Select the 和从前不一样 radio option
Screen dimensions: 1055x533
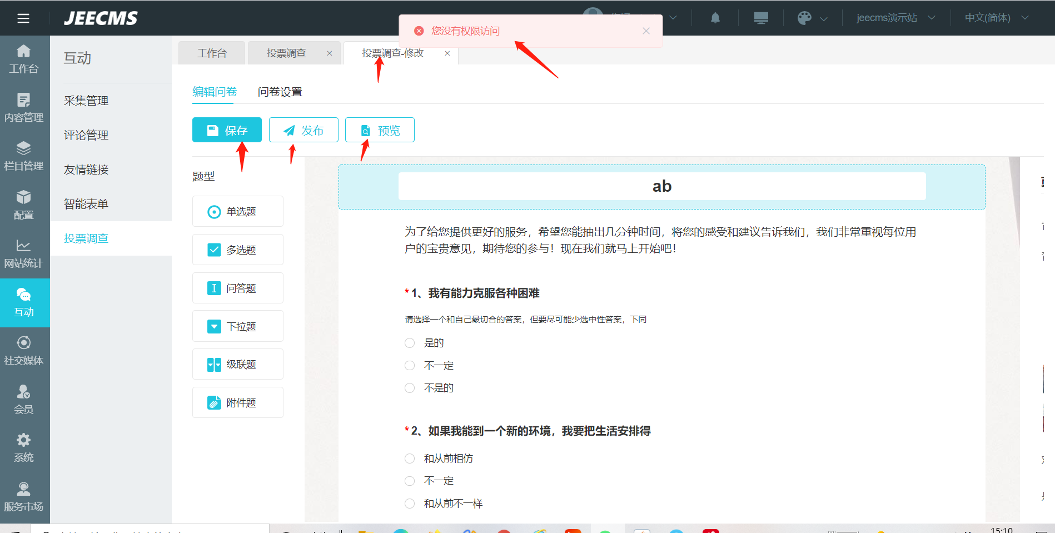pyautogui.click(x=410, y=504)
